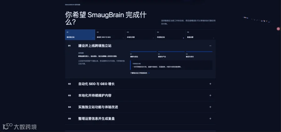This screenshot has width=281, height=132.
Task: Click the 自动化 SEO 与 GEO 增长 heading text
Action: (96, 84)
